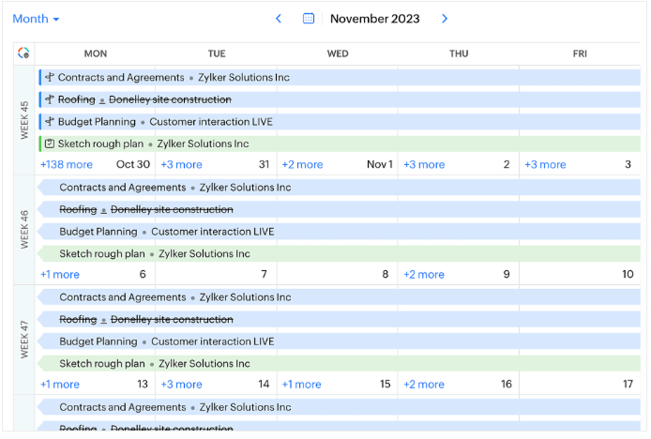651x439 pixels.
Task: Expand the +138 more link on Oct 30
Action: click(66, 164)
